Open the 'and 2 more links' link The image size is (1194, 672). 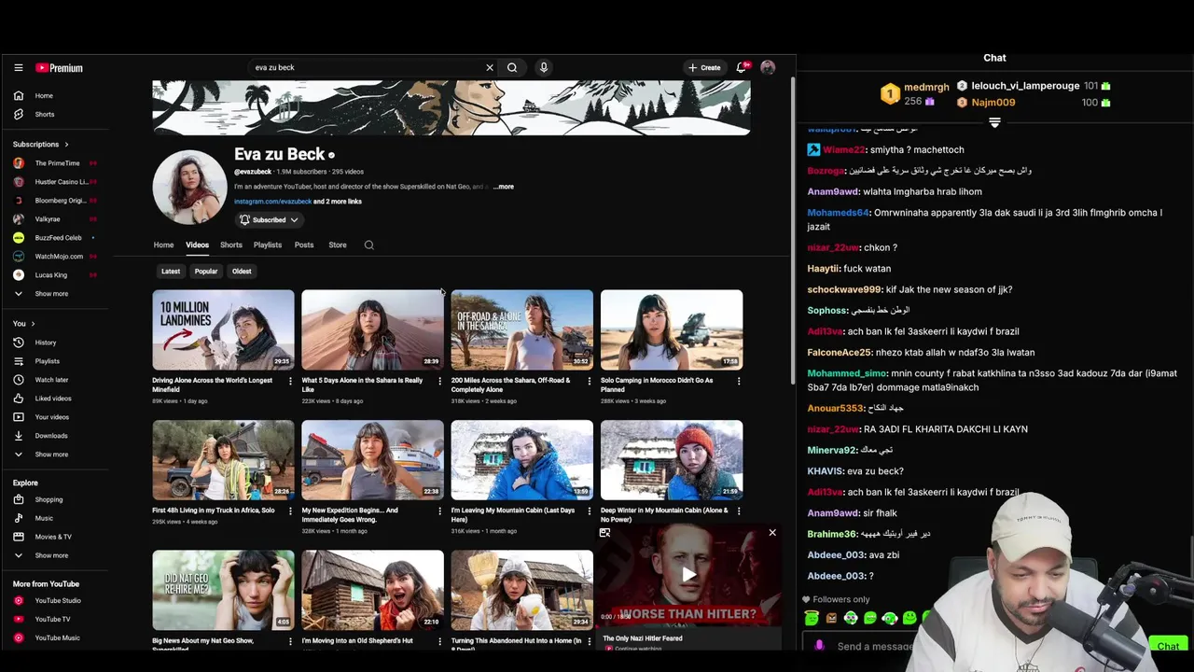click(338, 202)
